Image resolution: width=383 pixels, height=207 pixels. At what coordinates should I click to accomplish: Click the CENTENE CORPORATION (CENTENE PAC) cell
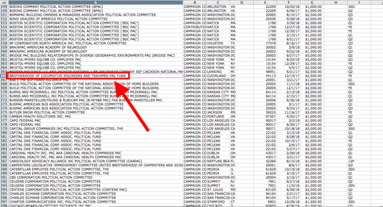click(x=95, y=189)
